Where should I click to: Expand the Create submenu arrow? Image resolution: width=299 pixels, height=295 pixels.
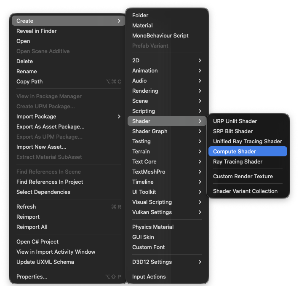click(x=119, y=21)
